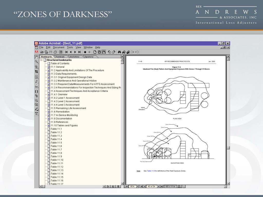Open the File menu

(x=41, y=47)
